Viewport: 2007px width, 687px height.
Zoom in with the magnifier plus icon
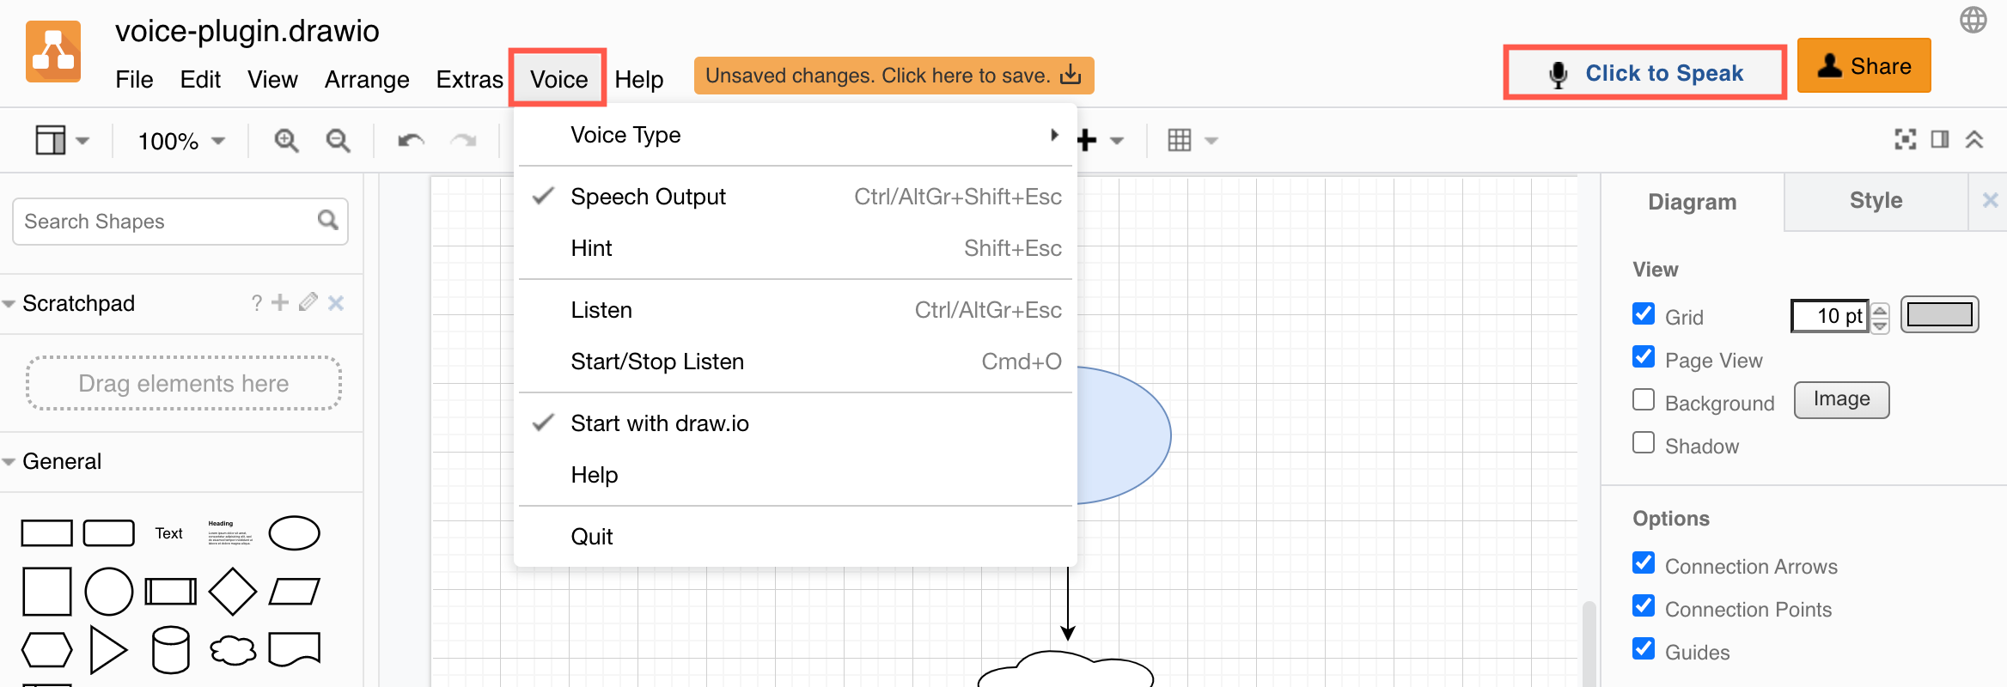pos(286,140)
